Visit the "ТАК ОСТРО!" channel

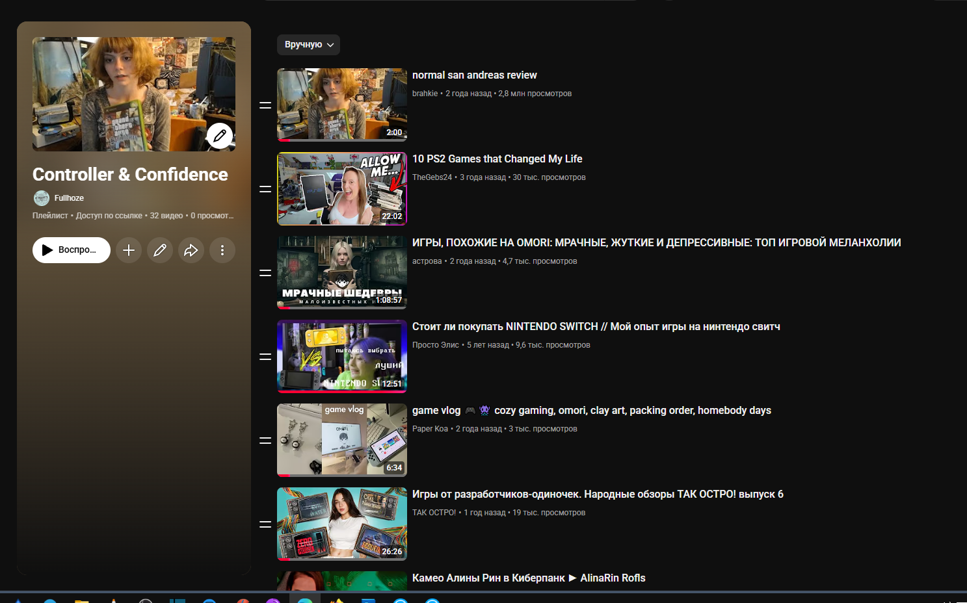pyautogui.click(x=434, y=513)
